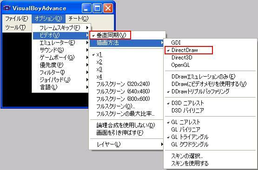The height and width of the screenshot is (170, 258).
Task: Expand the 言語(L) submenu
Action: (61, 87)
